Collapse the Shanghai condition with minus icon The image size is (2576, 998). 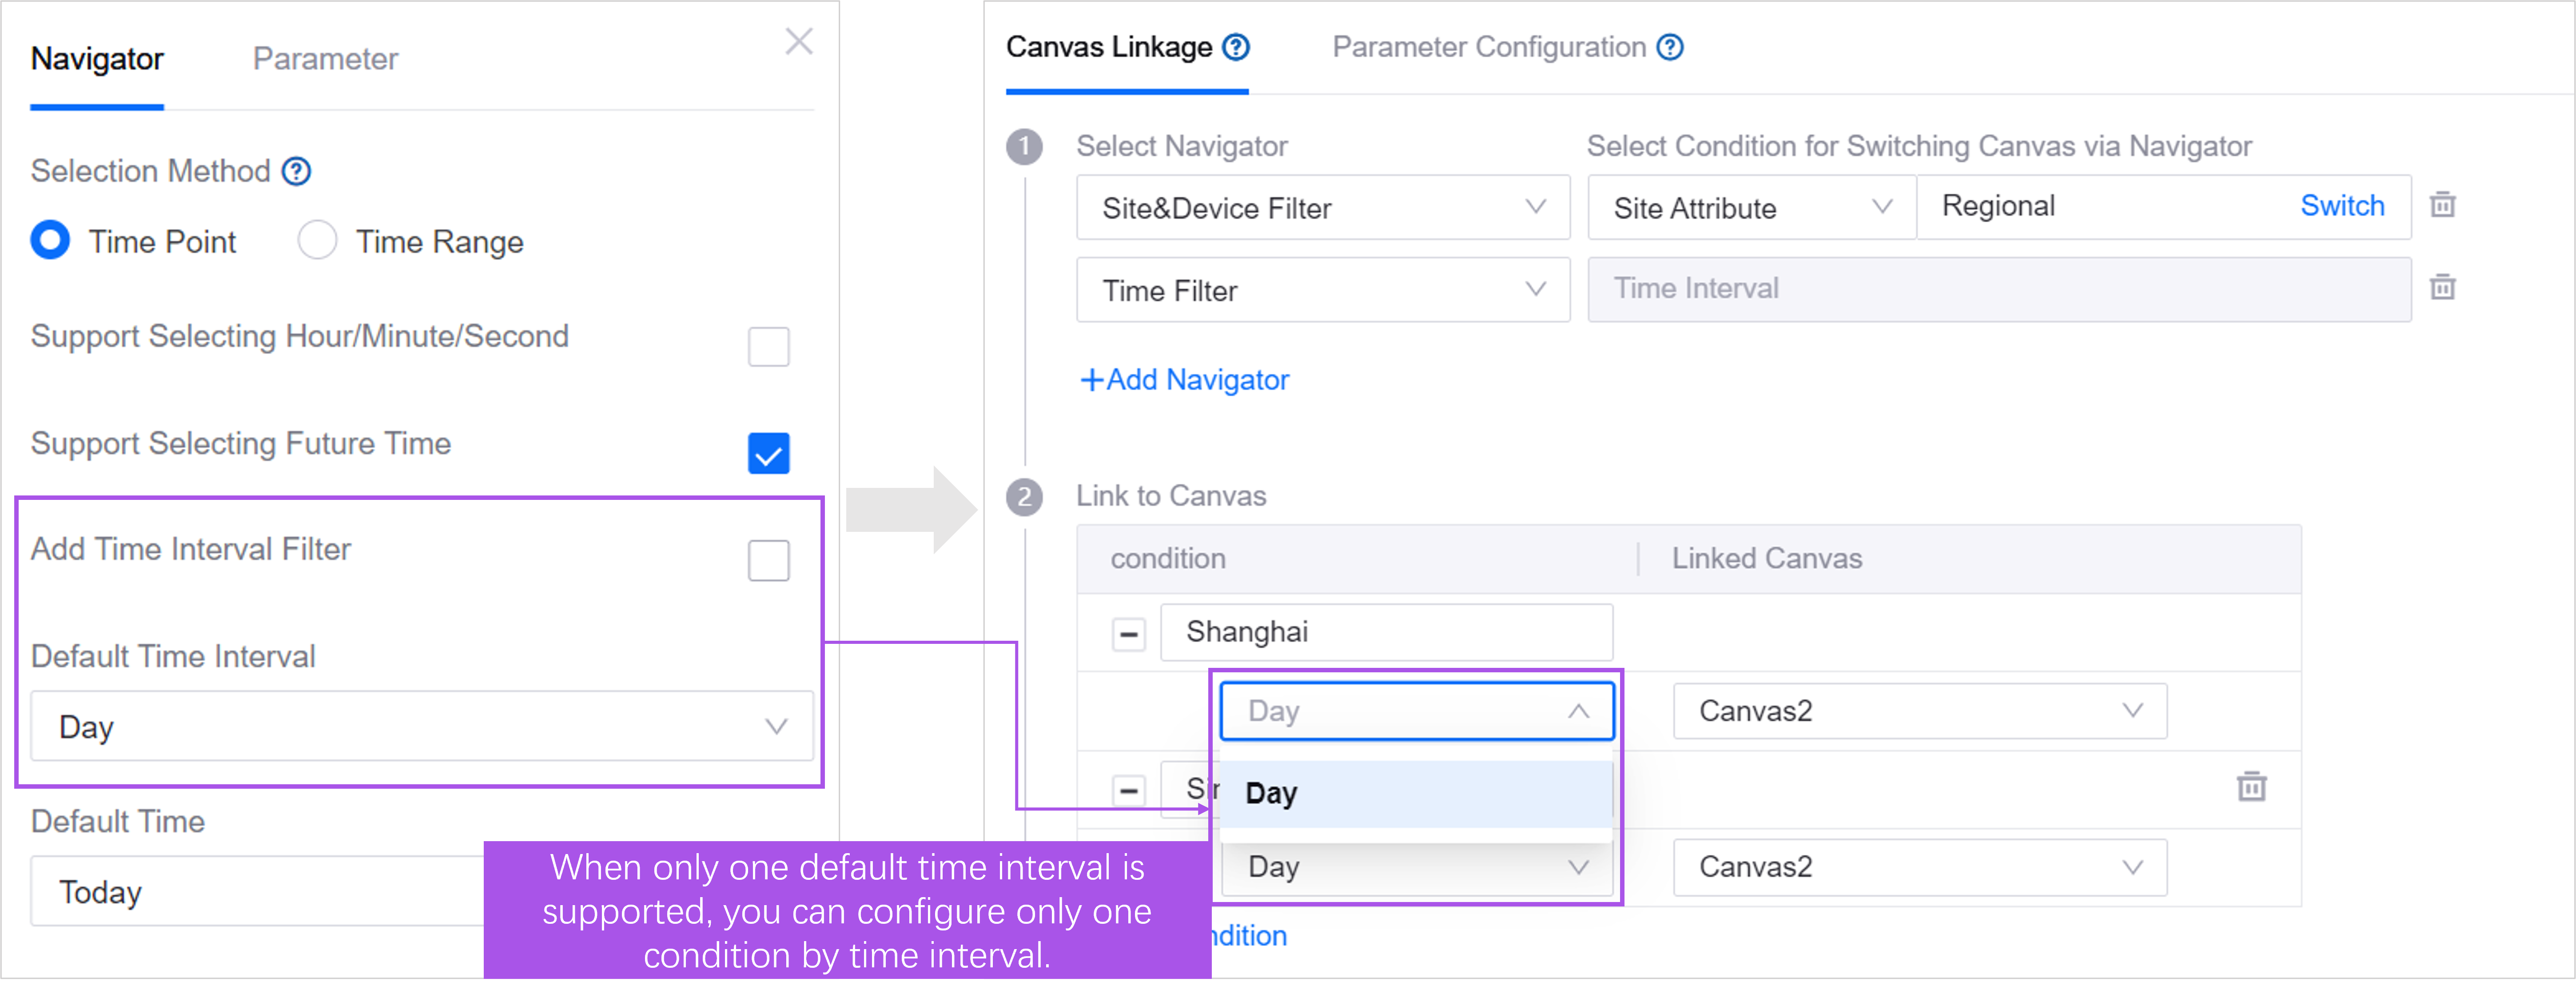(1129, 634)
